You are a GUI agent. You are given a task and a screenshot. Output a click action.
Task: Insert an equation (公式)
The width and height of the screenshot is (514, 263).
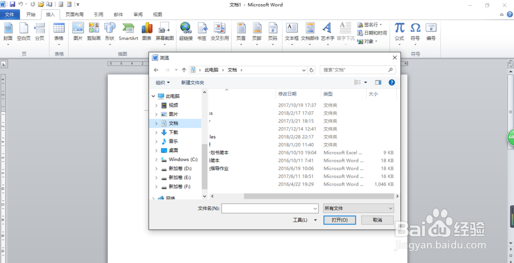point(399,33)
